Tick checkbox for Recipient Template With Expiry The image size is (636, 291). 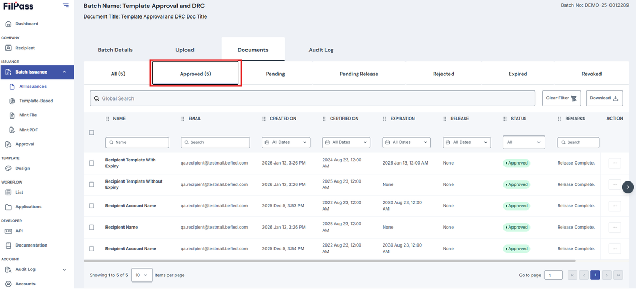[92, 163]
